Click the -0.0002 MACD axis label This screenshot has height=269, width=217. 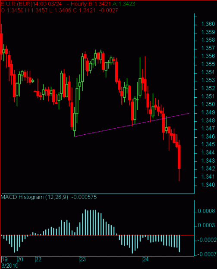(x=207, y=240)
